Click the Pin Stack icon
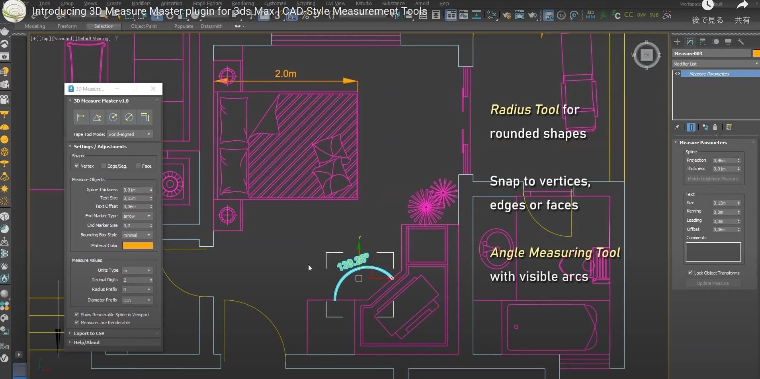 [677, 127]
